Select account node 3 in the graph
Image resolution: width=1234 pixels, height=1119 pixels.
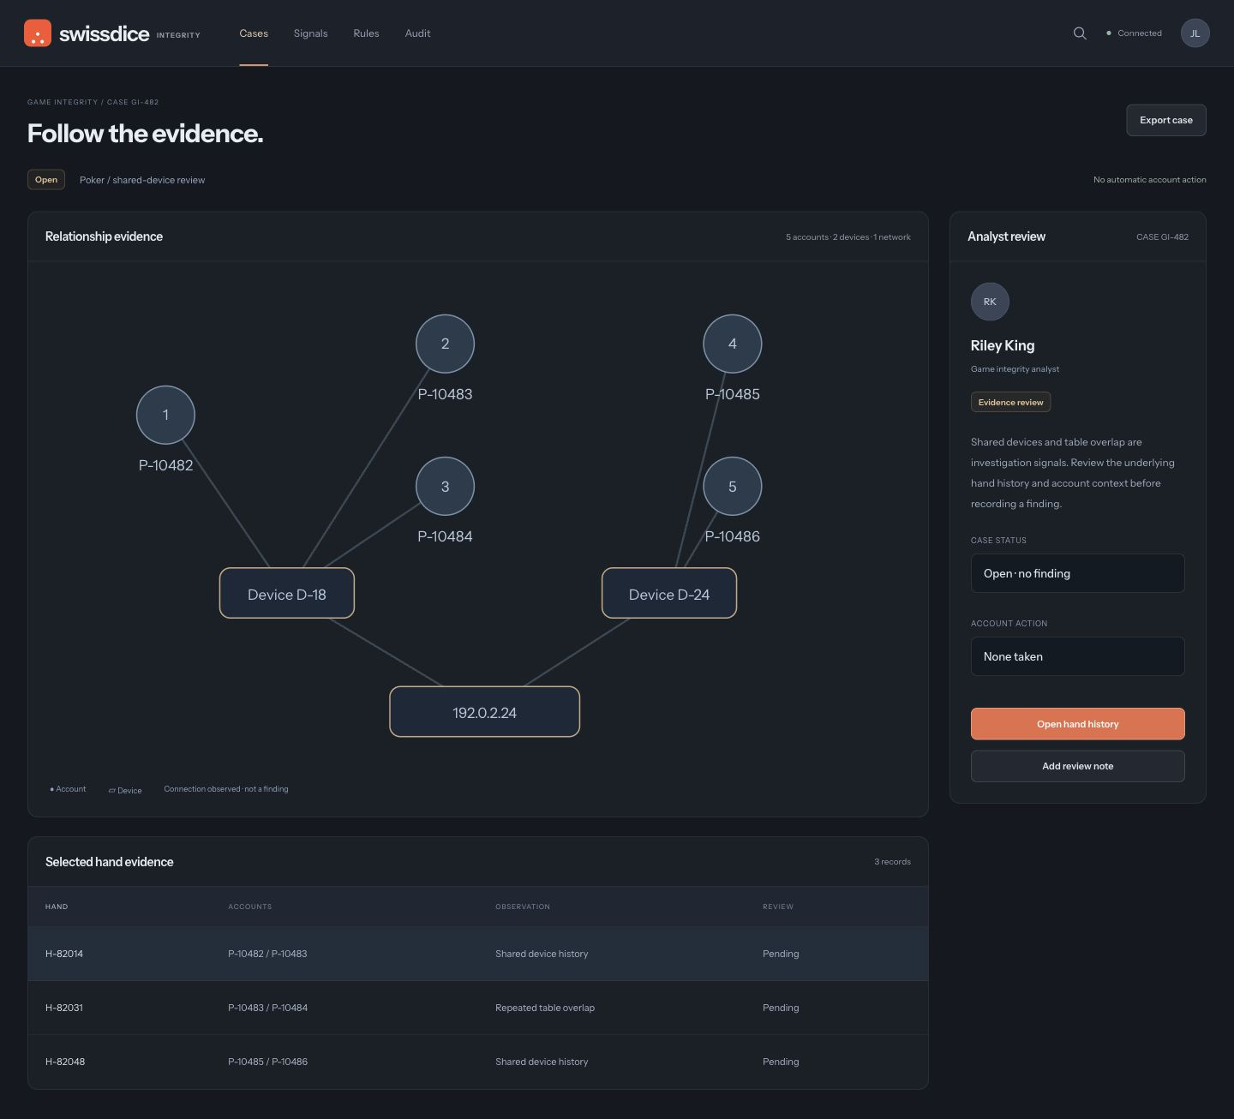445,487
